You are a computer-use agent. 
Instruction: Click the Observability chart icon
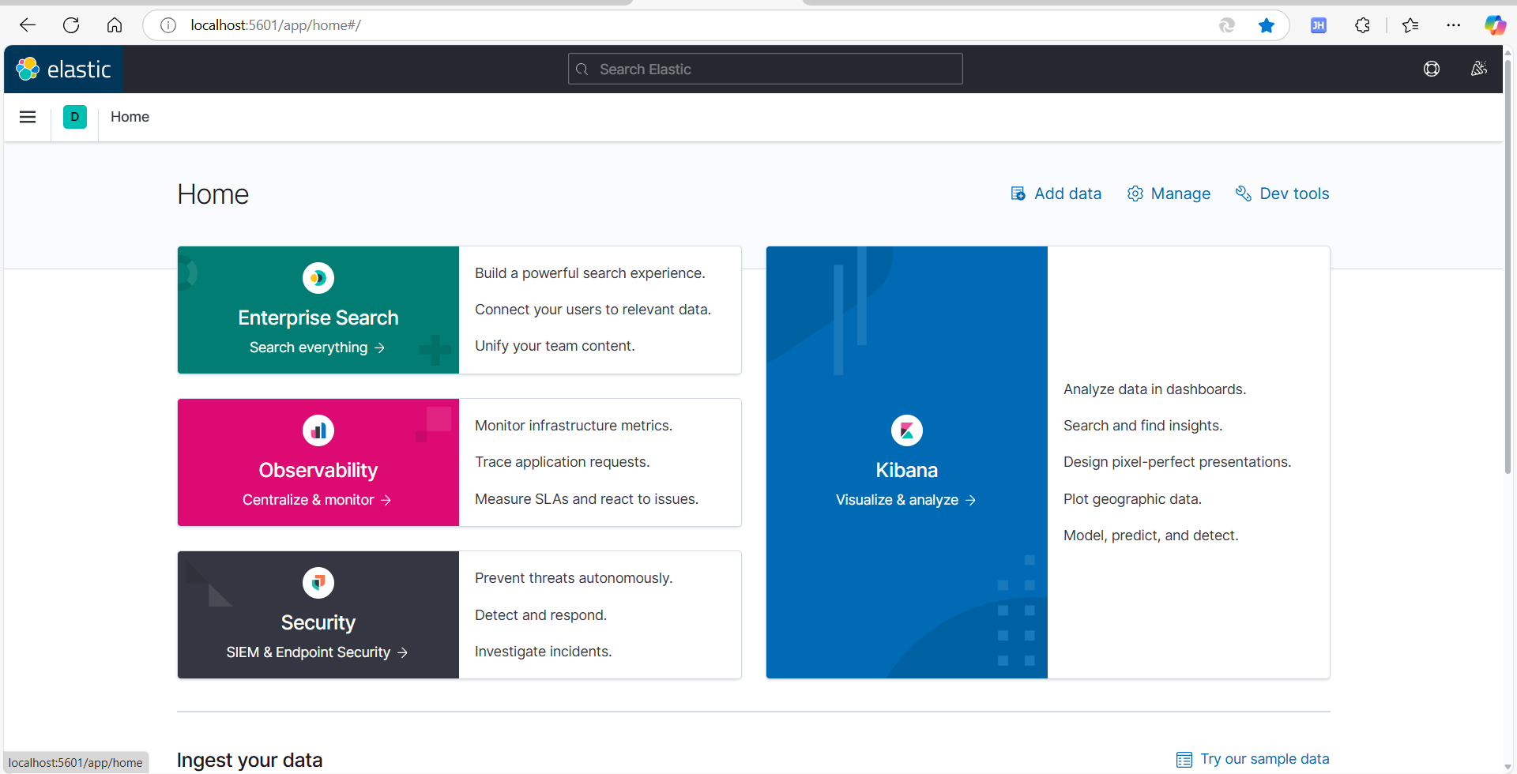pyautogui.click(x=318, y=430)
